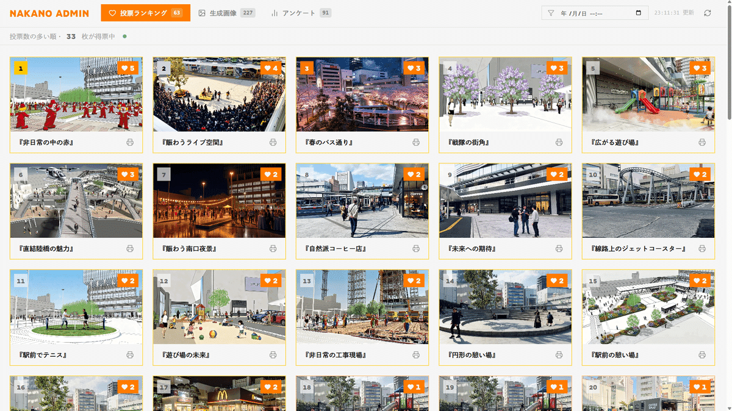Open the rank 7 night plaza thumbnail
732x411 pixels.
click(220, 201)
